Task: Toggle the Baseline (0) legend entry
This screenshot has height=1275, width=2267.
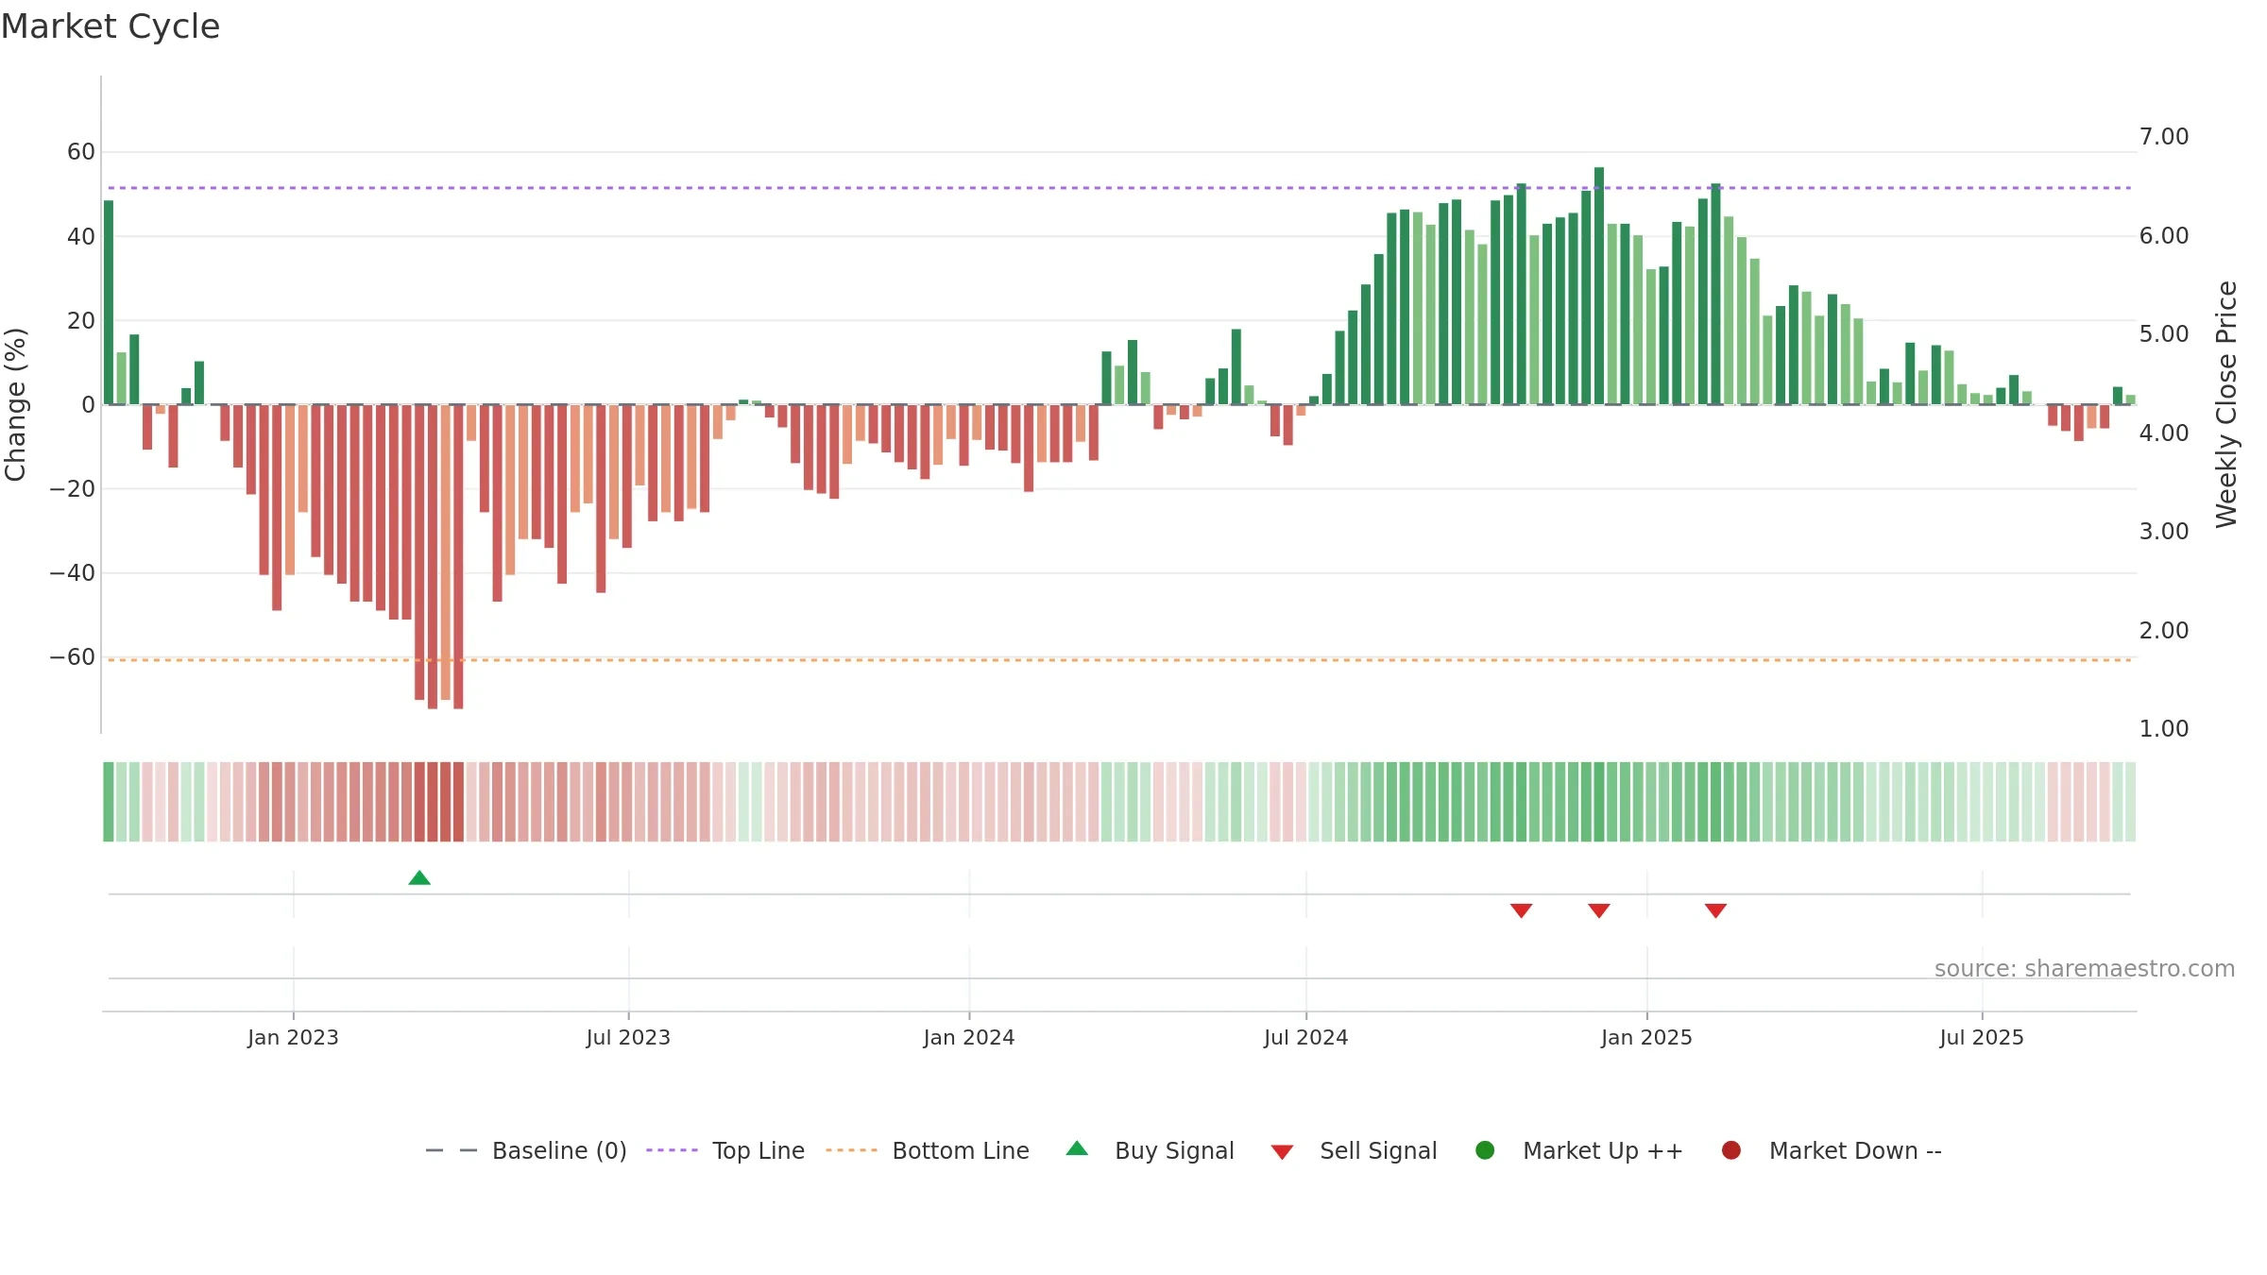Action: click(x=526, y=1150)
